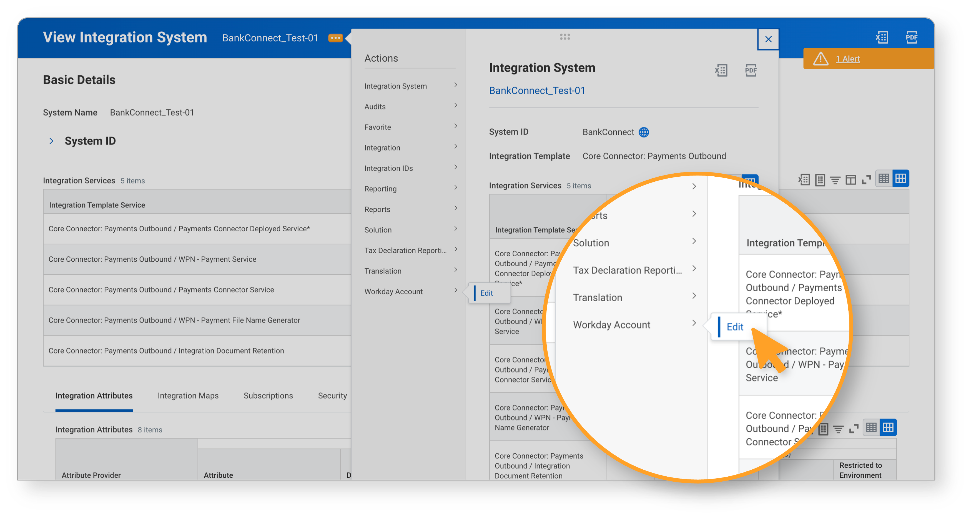Expand Integration Services table to fullscreen
971x518 pixels.
(866, 180)
